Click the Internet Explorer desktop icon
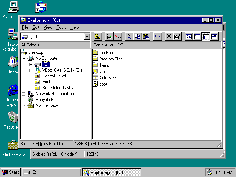Image resolution: width=236 pixels, height=177 pixels. 13,90
